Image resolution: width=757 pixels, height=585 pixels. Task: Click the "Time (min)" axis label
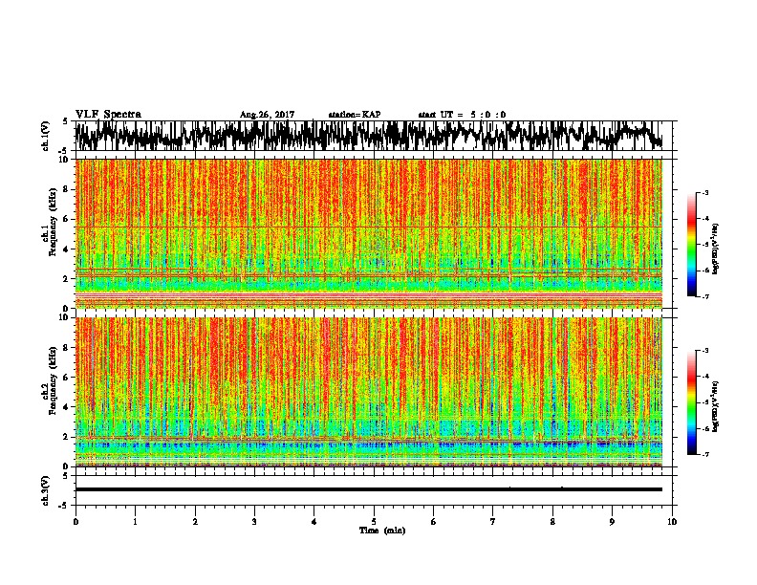click(x=382, y=531)
